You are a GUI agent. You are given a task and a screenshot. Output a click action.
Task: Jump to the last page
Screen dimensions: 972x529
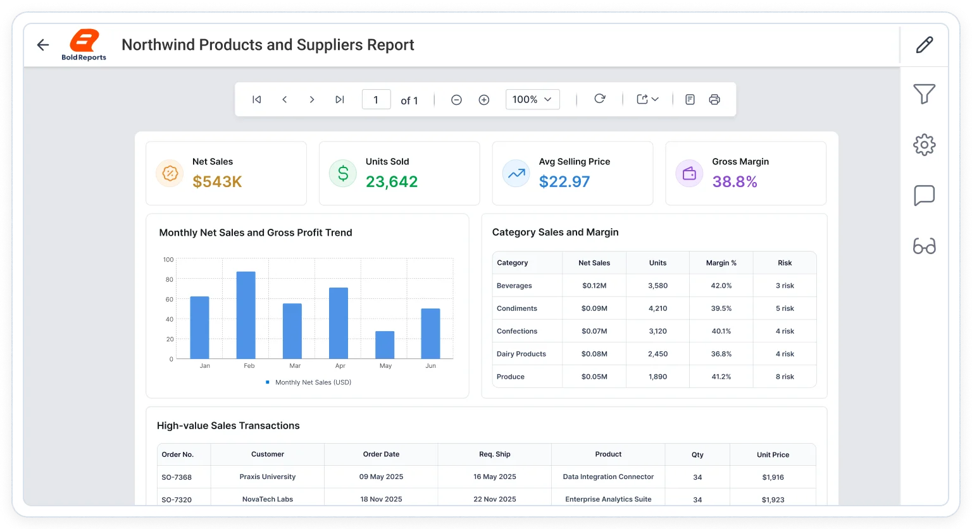click(x=340, y=99)
